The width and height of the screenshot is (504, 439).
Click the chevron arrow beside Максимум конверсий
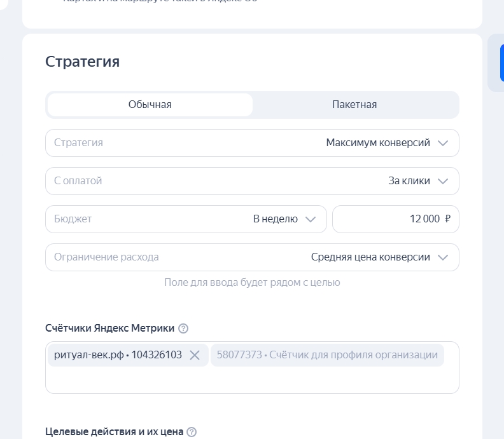click(444, 143)
